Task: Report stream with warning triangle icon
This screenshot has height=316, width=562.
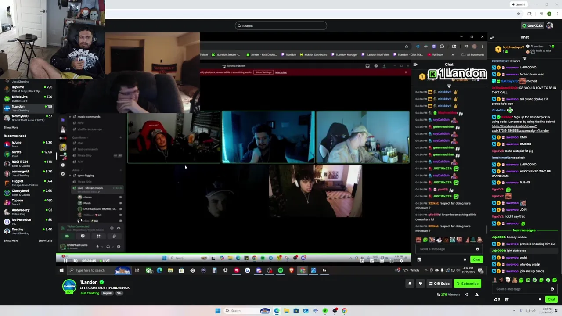Action: point(477,294)
